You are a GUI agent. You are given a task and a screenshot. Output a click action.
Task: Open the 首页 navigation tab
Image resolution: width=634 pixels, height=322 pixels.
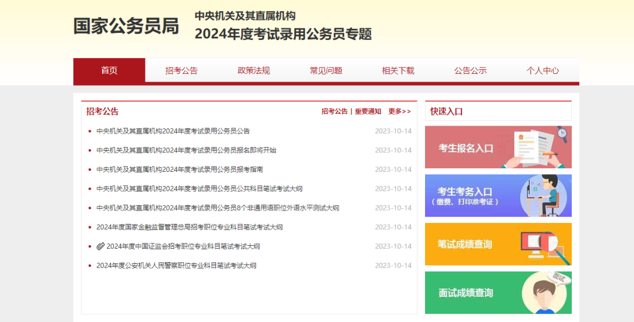tap(109, 71)
